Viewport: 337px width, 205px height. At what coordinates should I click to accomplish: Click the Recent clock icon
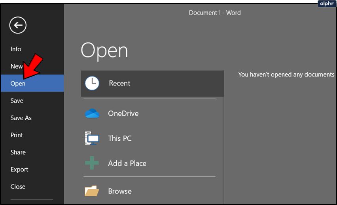pyautogui.click(x=92, y=83)
